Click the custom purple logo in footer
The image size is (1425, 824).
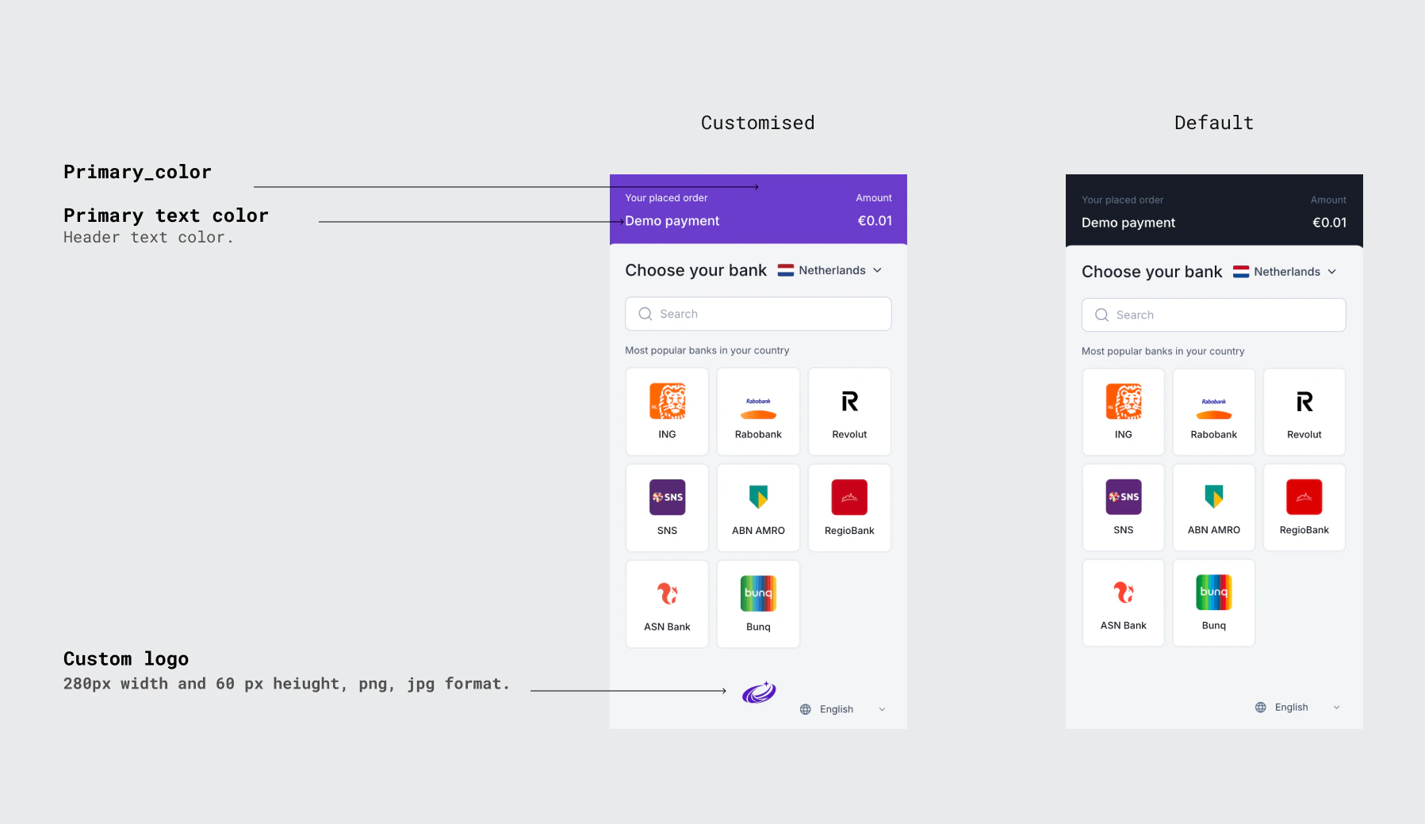[759, 692]
